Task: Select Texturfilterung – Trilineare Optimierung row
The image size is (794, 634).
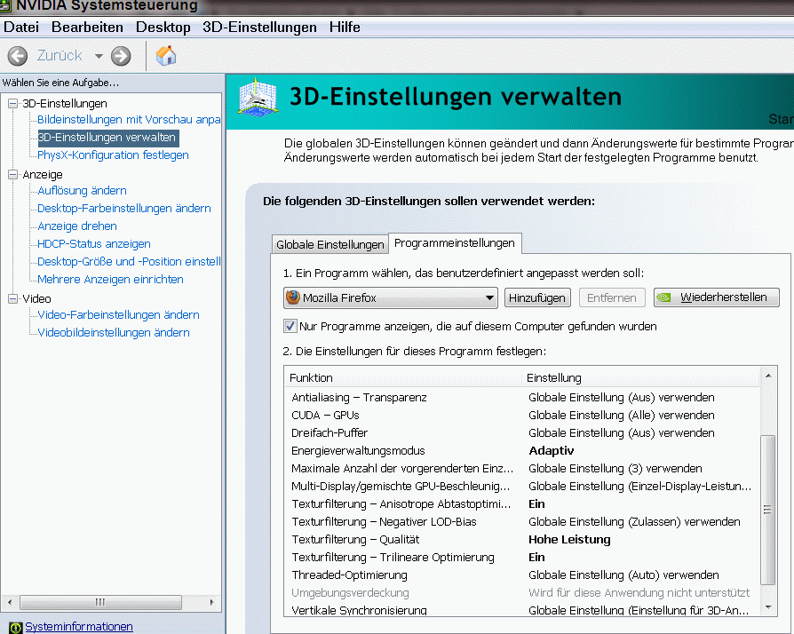Action: [x=521, y=557]
